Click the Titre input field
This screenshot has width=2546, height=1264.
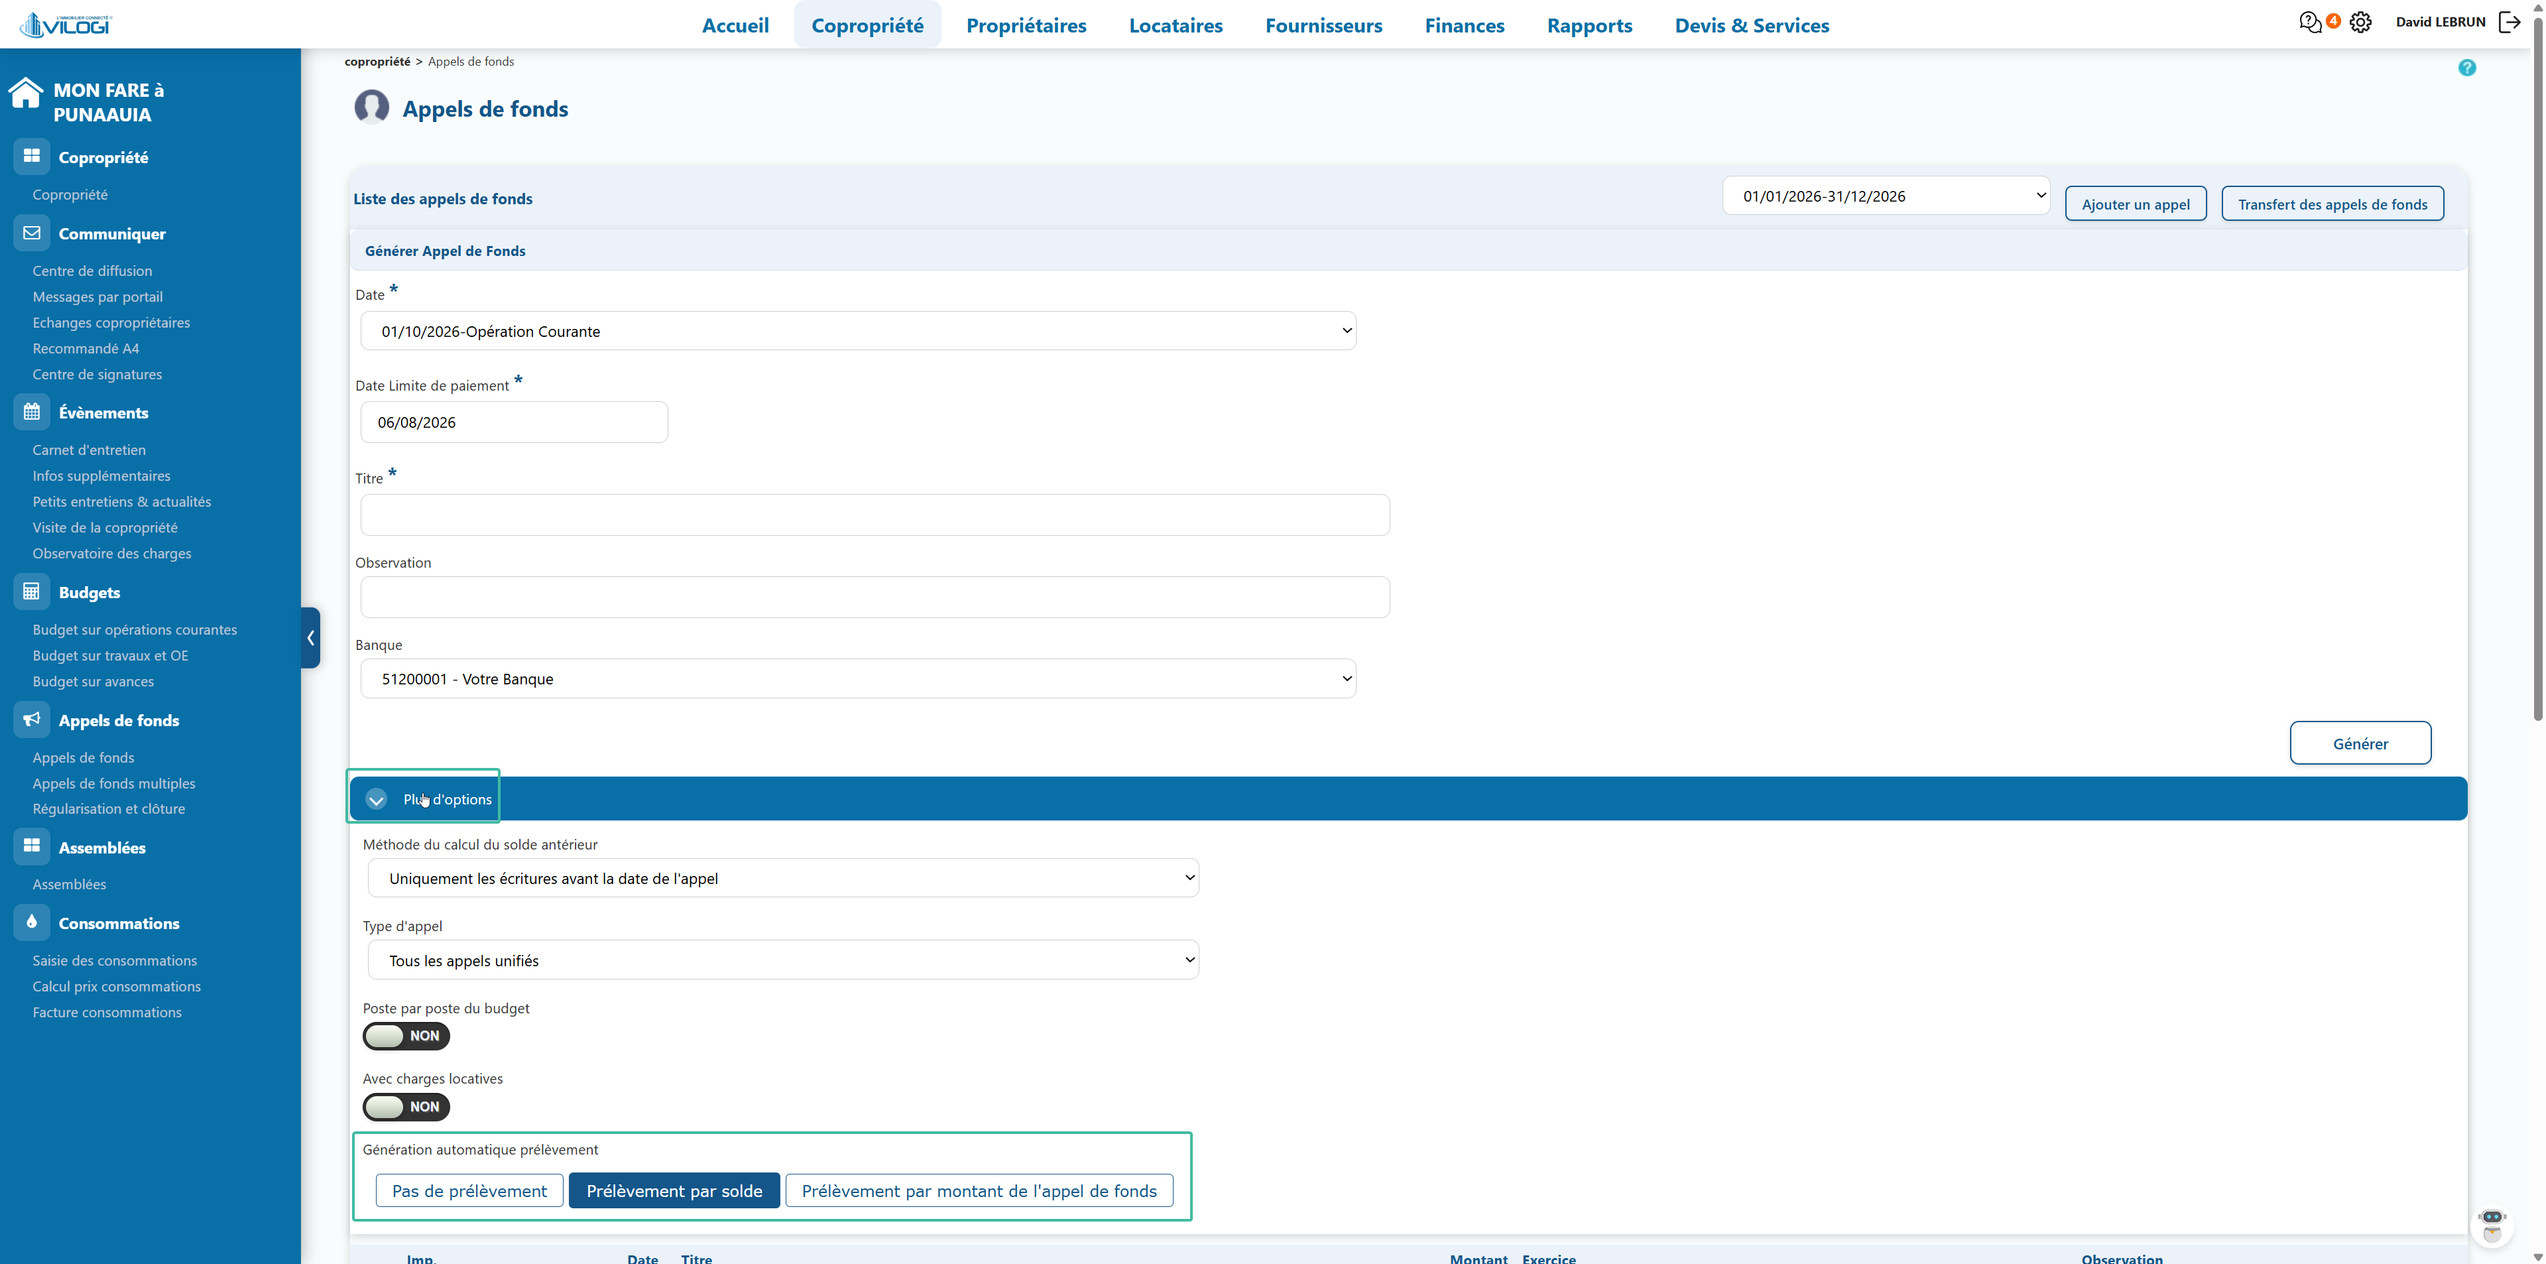(x=875, y=515)
